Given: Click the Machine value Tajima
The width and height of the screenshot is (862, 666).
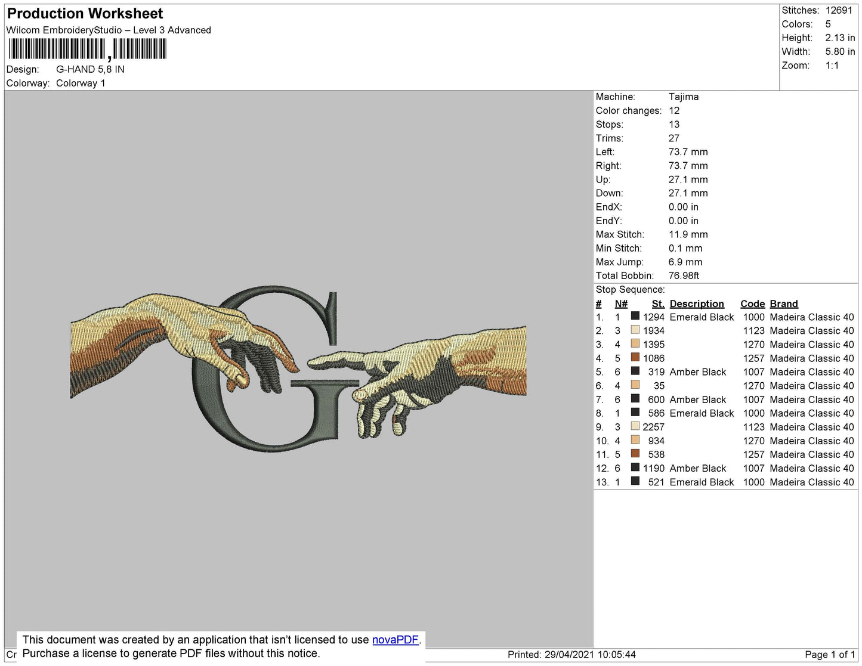Looking at the screenshot, I should tap(684, 97).
